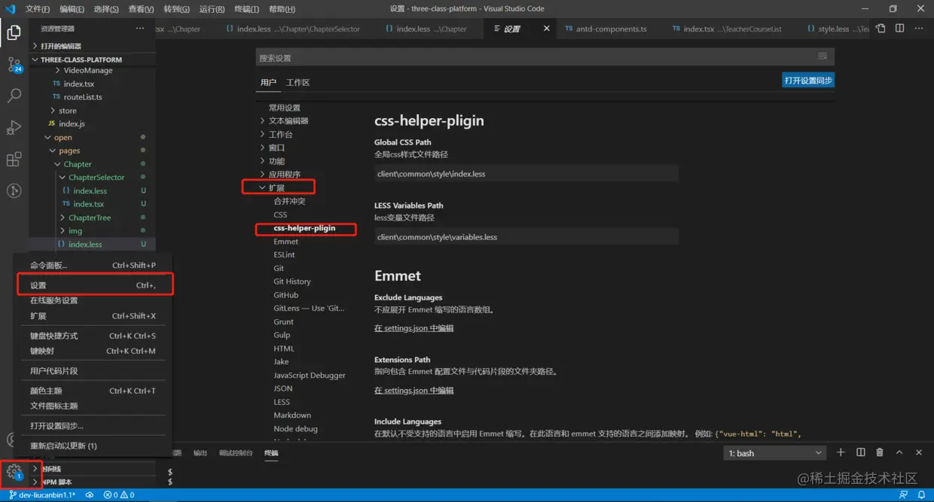This screenshot has height=502, width=934.
Task: Split the terminal panel
Action: pos(860,452)
